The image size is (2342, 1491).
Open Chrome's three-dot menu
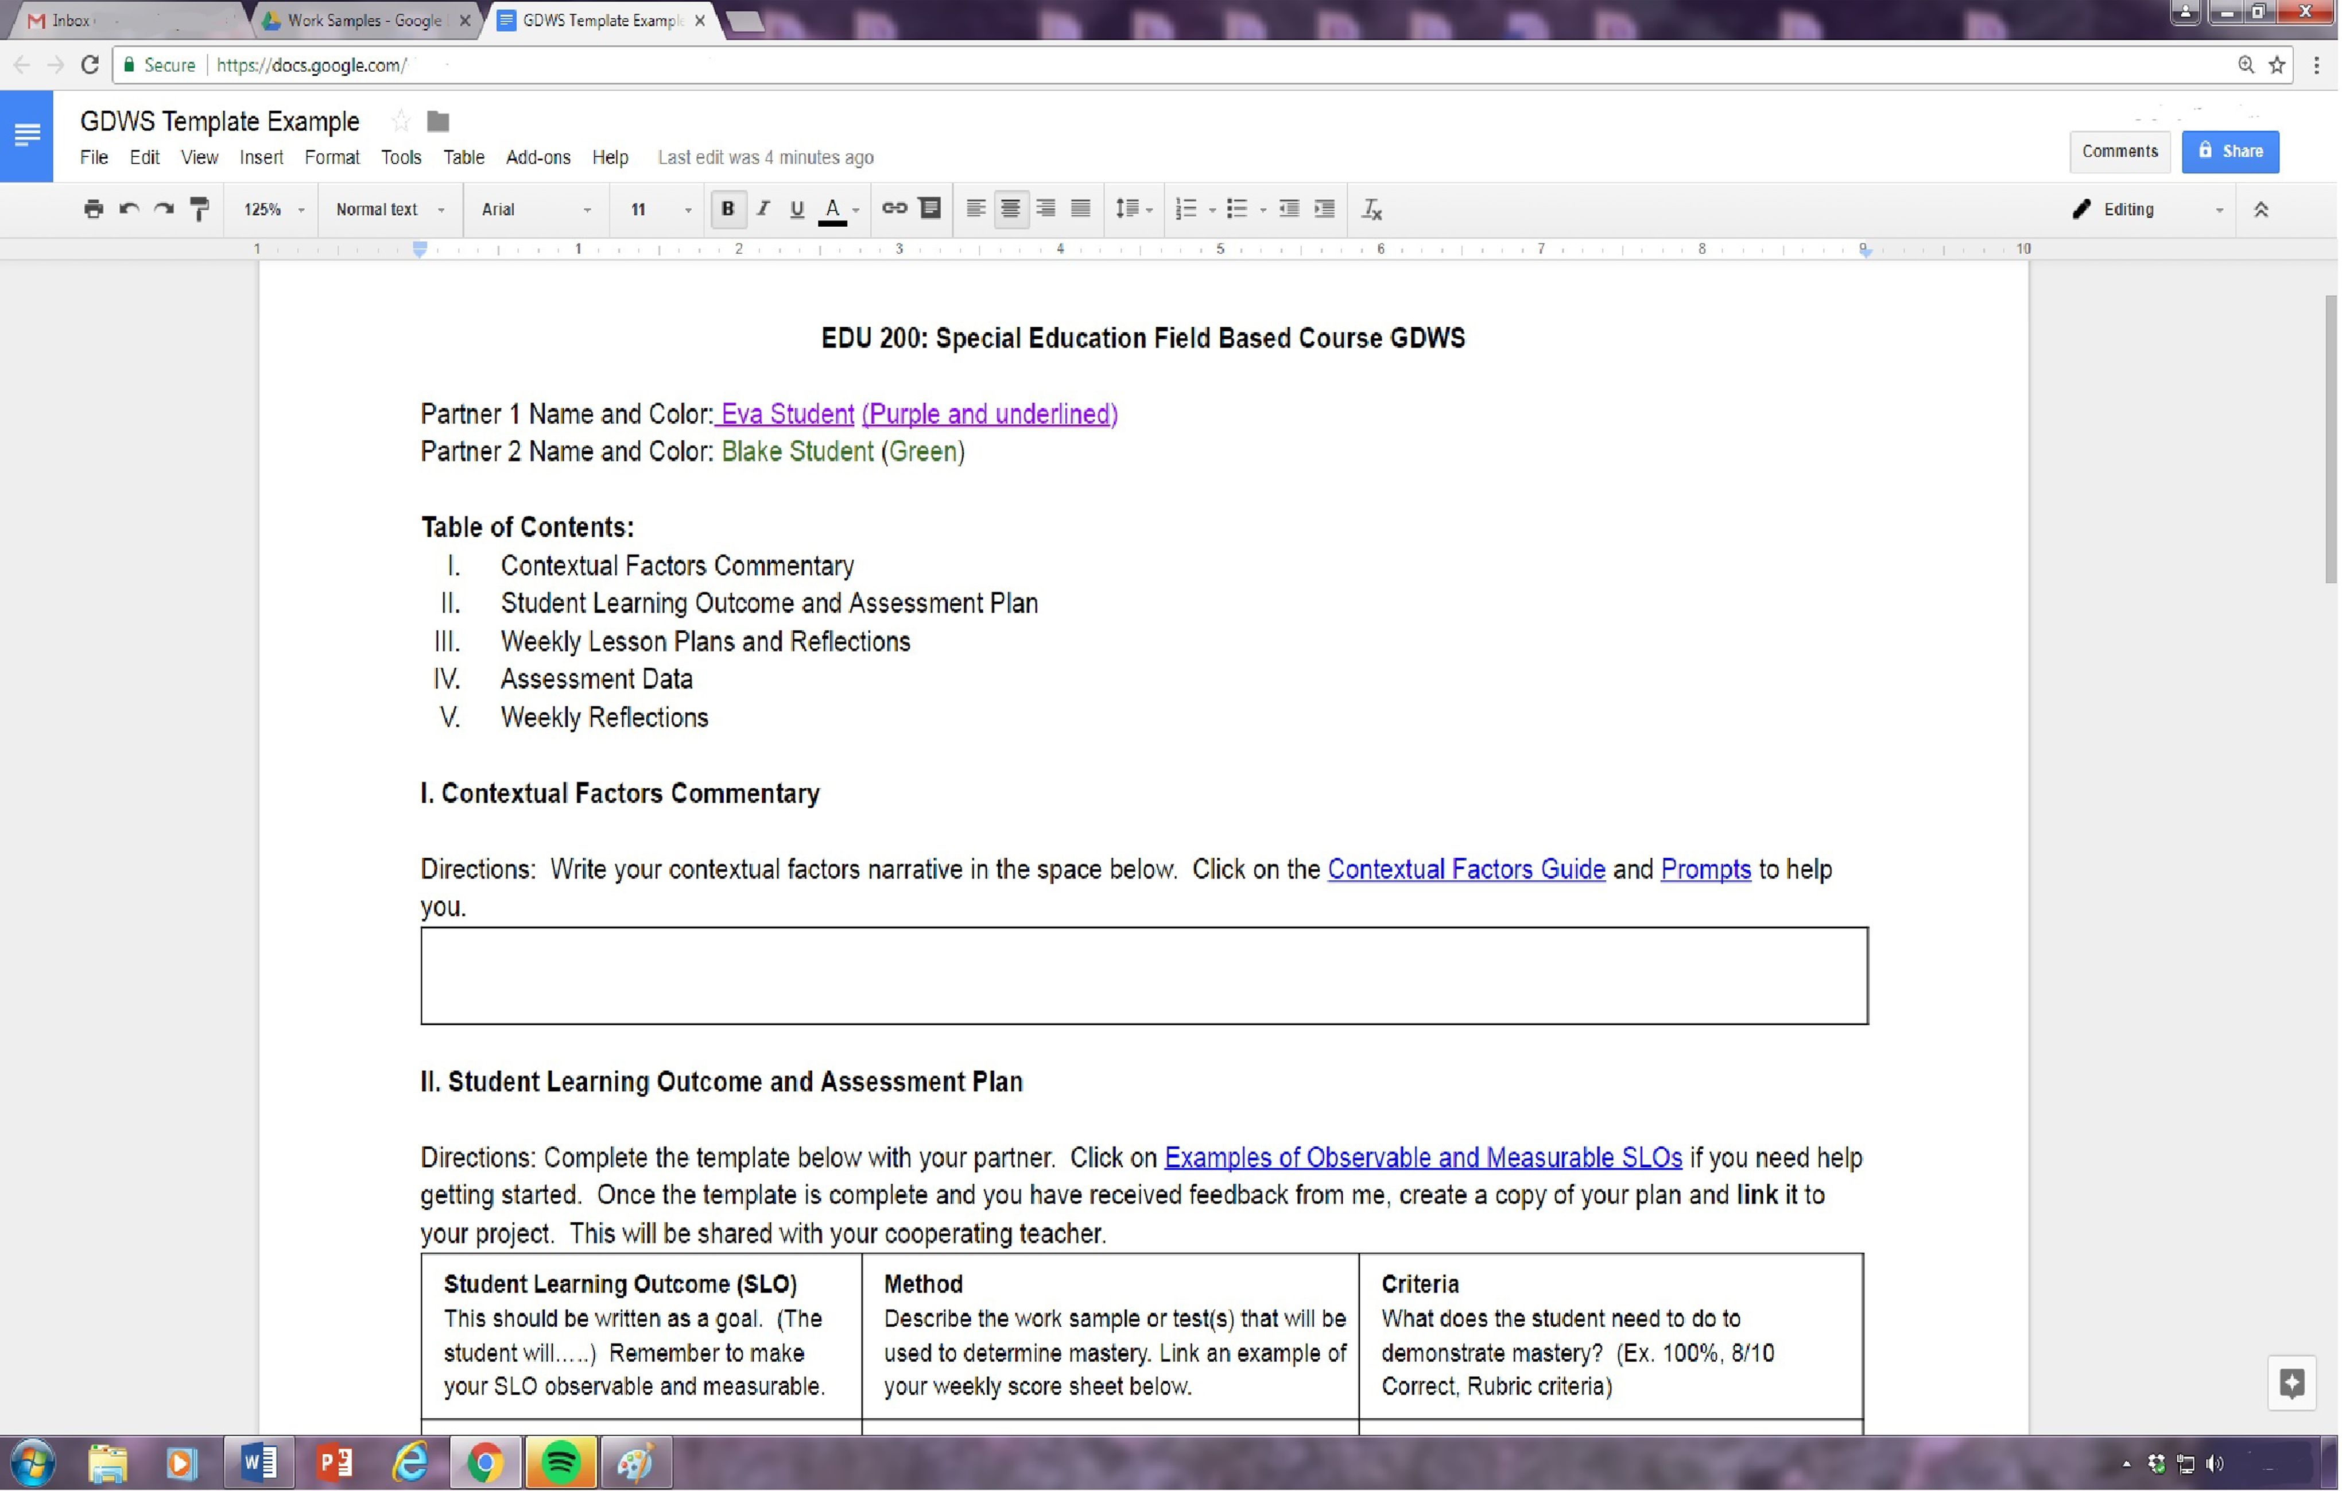(x=2317, y=65)
